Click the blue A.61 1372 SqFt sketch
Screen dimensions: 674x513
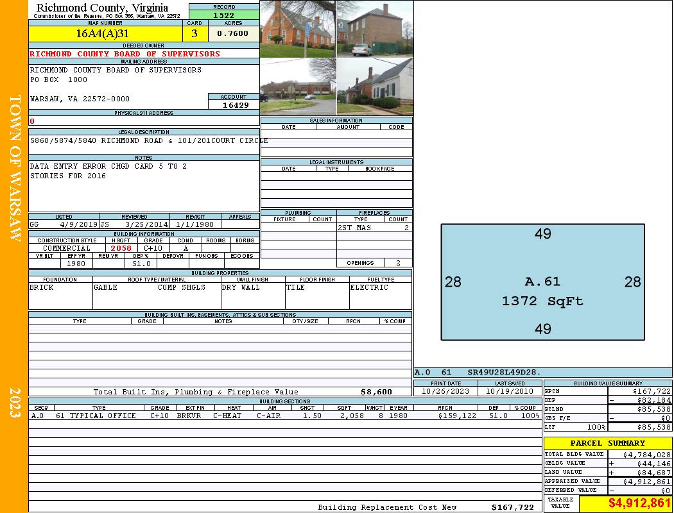(542, 282)
